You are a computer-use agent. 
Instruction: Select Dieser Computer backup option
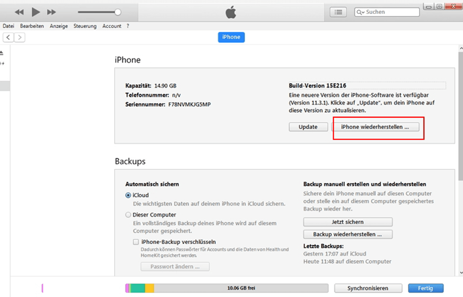coord(128,215)
